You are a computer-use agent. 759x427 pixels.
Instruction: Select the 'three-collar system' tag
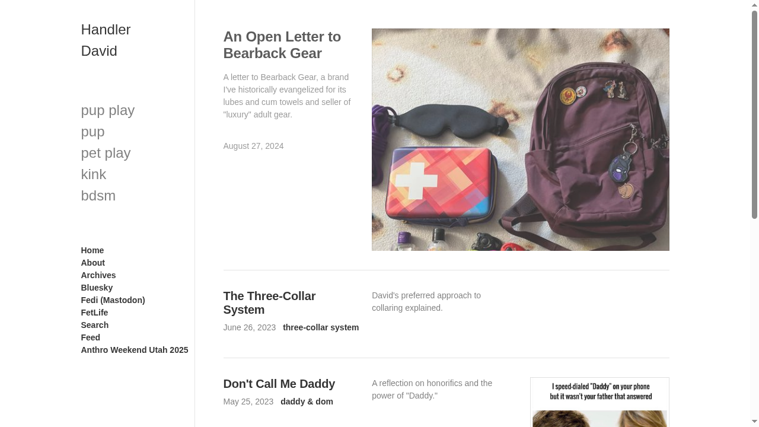coord(321,327)
